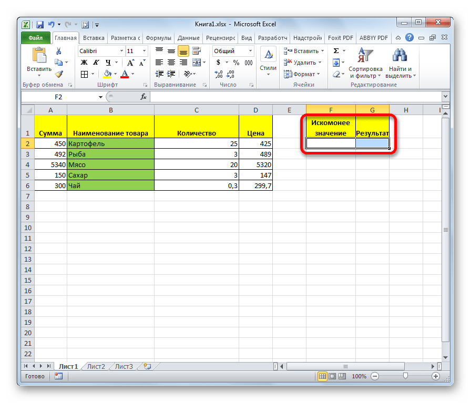Toggle Italic (К) formatting
The width and height of the screenshot is (471, 403).
click(96, 63)
